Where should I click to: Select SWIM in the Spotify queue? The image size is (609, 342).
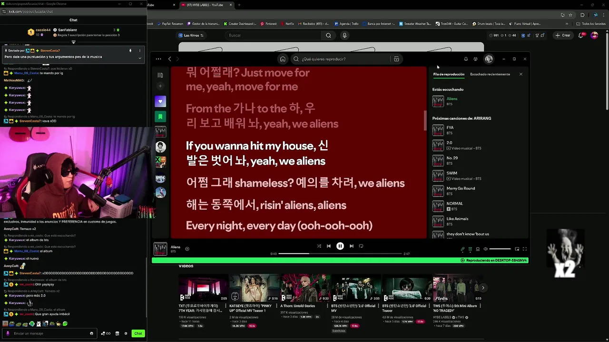pos(478,176)
